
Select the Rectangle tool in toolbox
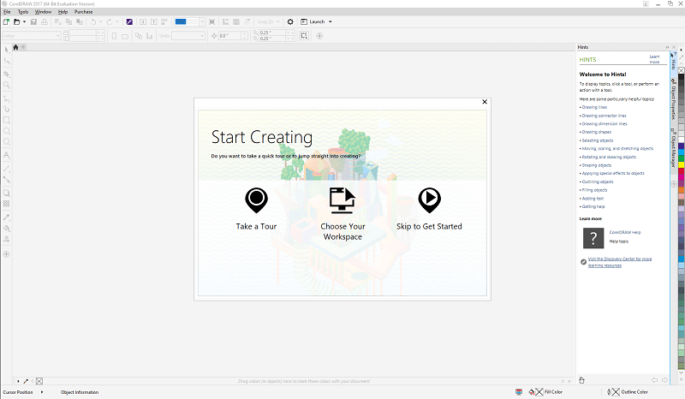coord(7,120)
